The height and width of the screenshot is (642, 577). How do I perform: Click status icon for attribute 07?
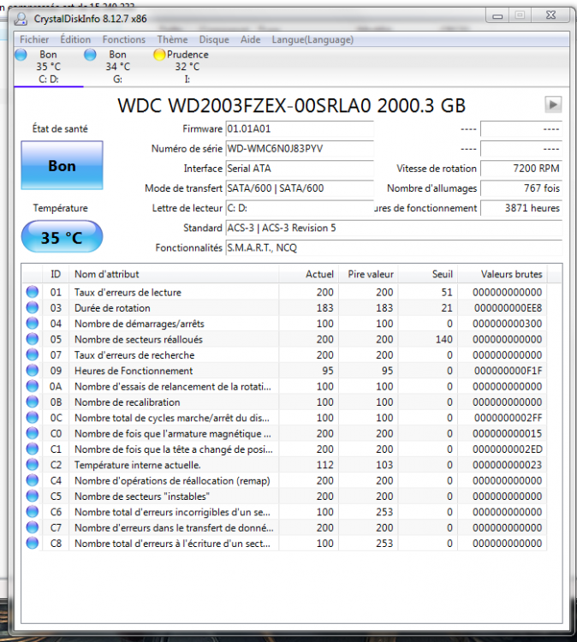(32, 354)
